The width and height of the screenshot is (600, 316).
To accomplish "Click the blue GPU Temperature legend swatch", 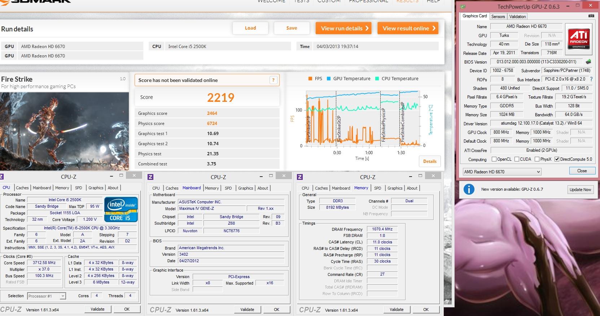I will pyautogui.click(x=329, y=79).
